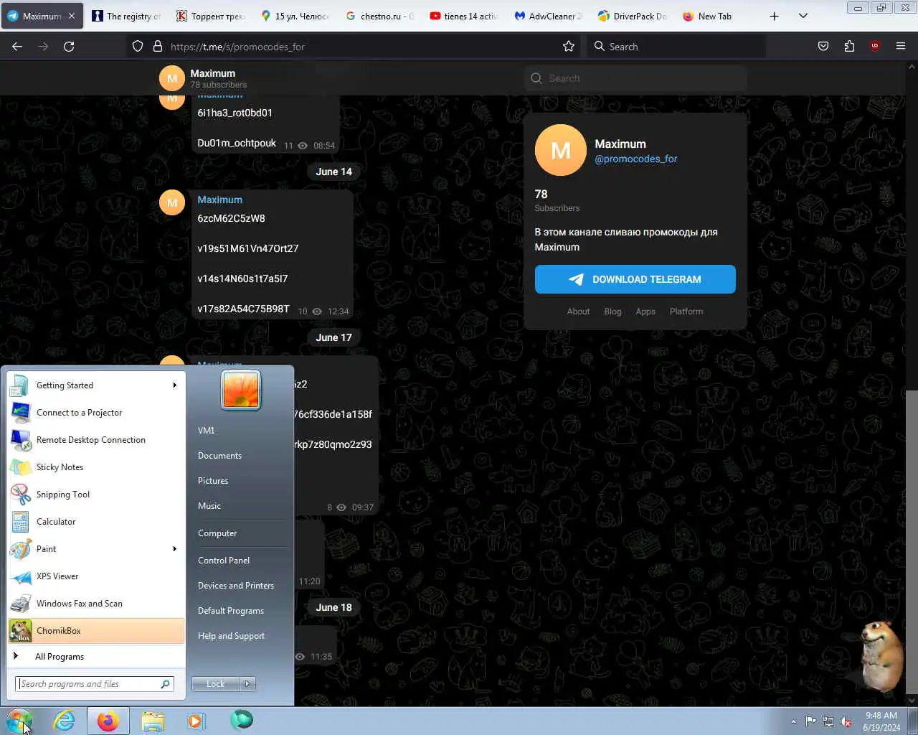The height and width of the screenshot is (735, 918).
Task: Open a new tab with plus
Action: coord(774,16)
